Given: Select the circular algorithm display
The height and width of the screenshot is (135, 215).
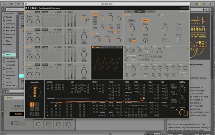Looking at the screenshot, I should click(35, 92).
